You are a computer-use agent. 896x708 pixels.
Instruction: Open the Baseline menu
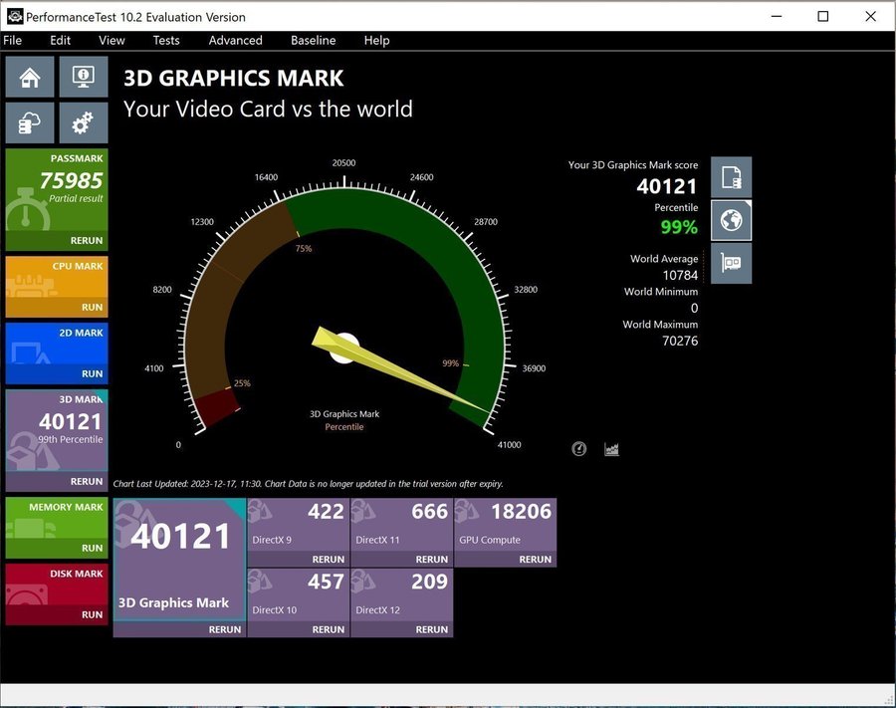(313, 41)
